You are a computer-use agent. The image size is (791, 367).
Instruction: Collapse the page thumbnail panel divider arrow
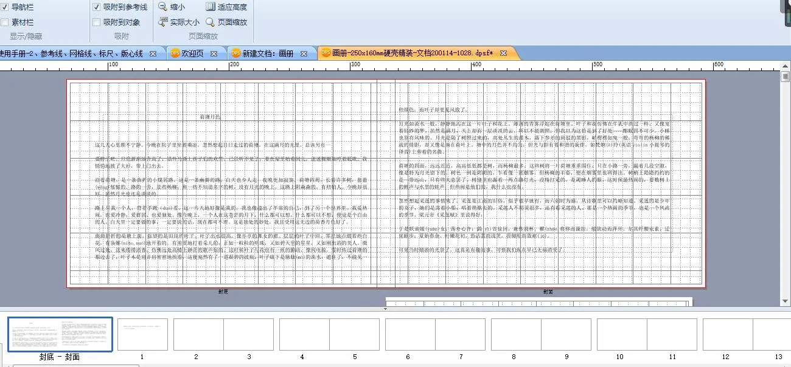(385, 309)
